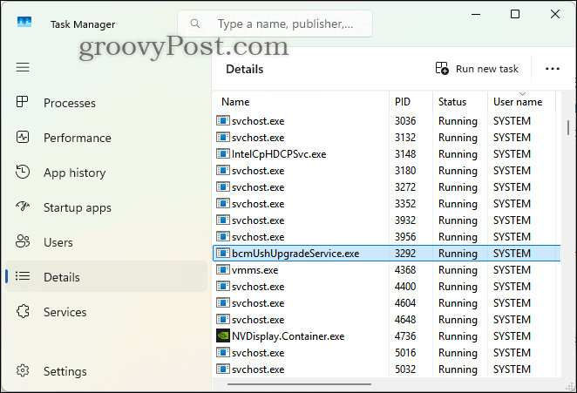The height and width of the screenshot is (393, 577).
Task: Sort by Status column header
Action: tap(460, 102)
